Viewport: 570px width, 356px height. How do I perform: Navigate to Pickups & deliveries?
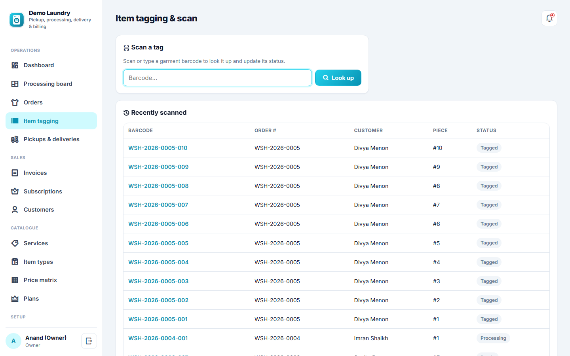pyautogui.click(x=51, y=139)
